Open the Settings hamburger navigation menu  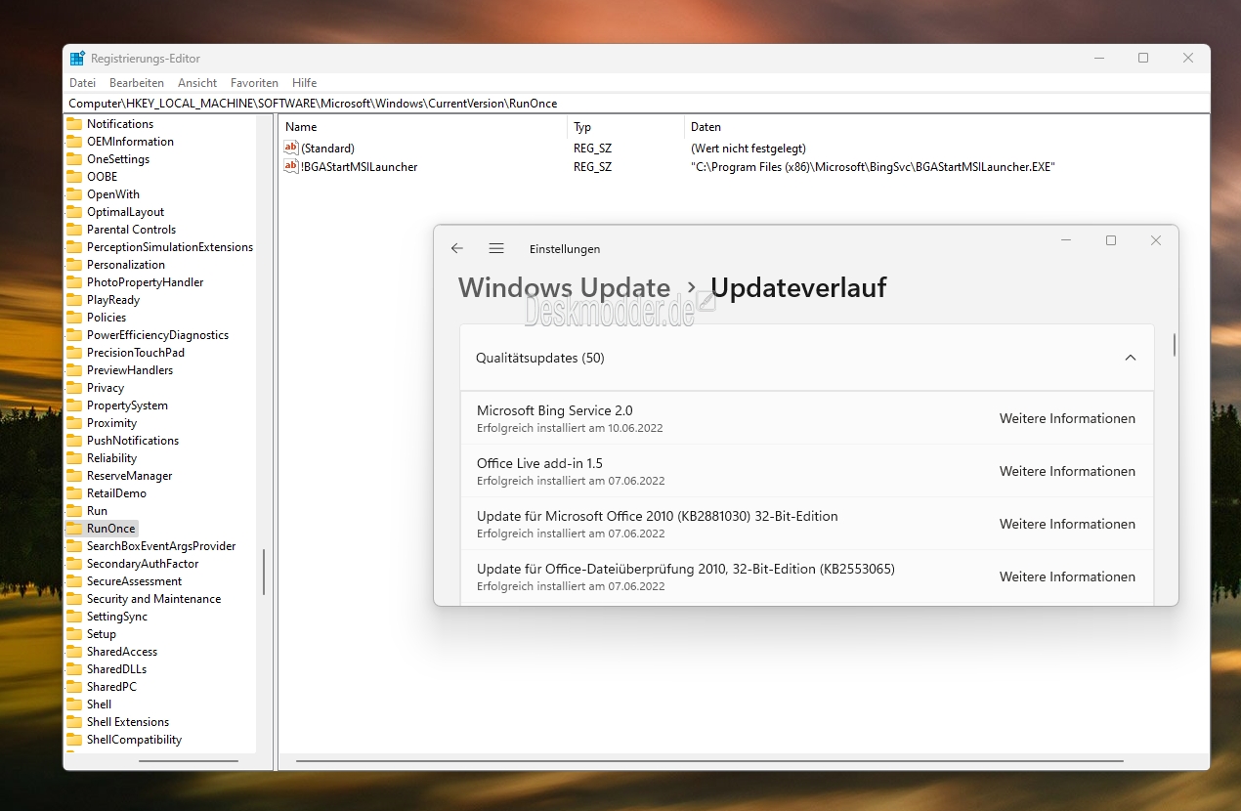tap(496, 248)
